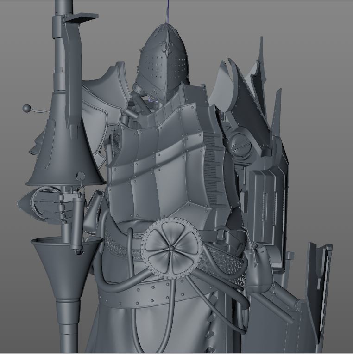Click the vented side panel of the torso
This screenshot has width=353, height=354.
[215, 176]
